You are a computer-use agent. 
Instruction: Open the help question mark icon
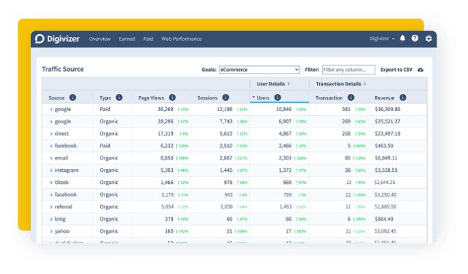415,39
